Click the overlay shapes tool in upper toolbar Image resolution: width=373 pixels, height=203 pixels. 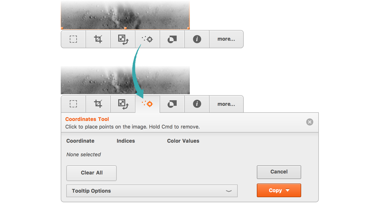[172, 39]
